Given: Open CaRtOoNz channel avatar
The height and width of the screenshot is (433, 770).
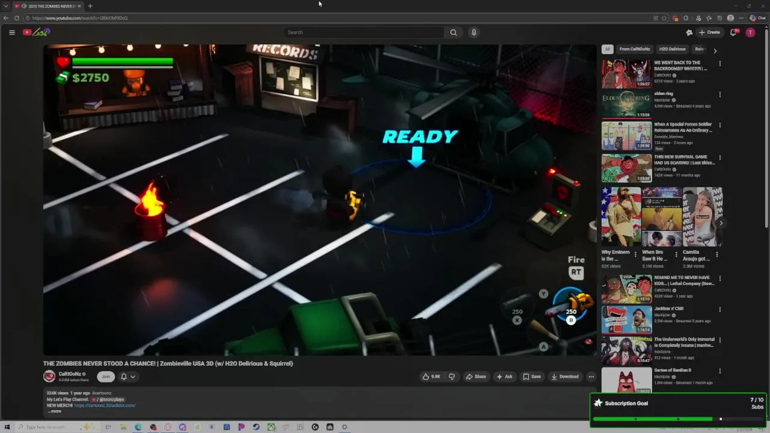Looking at the screenshot, I should click(x=49, y=376).
